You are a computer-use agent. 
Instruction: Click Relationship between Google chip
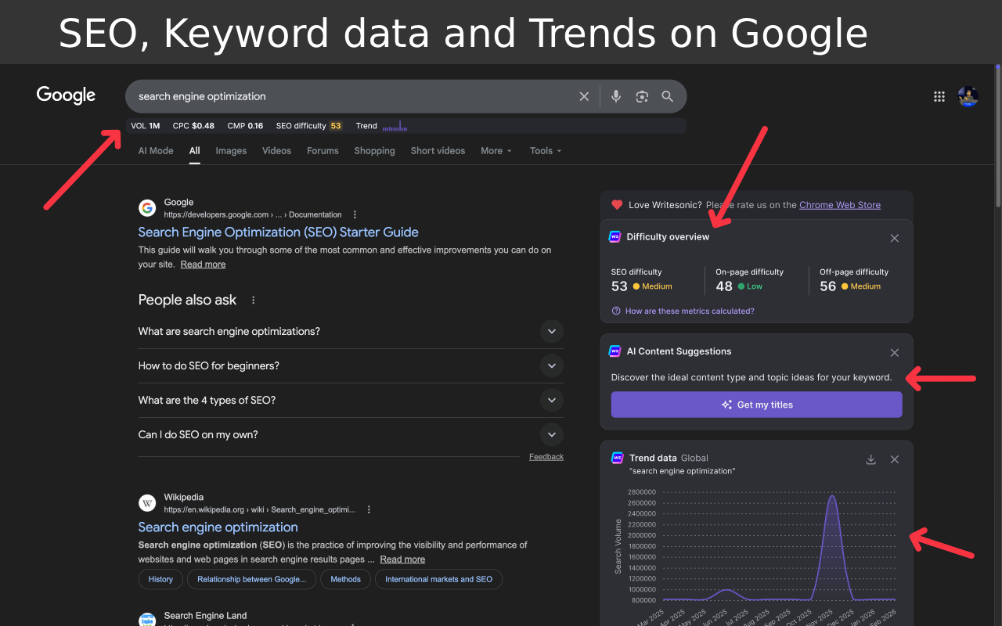251,579
